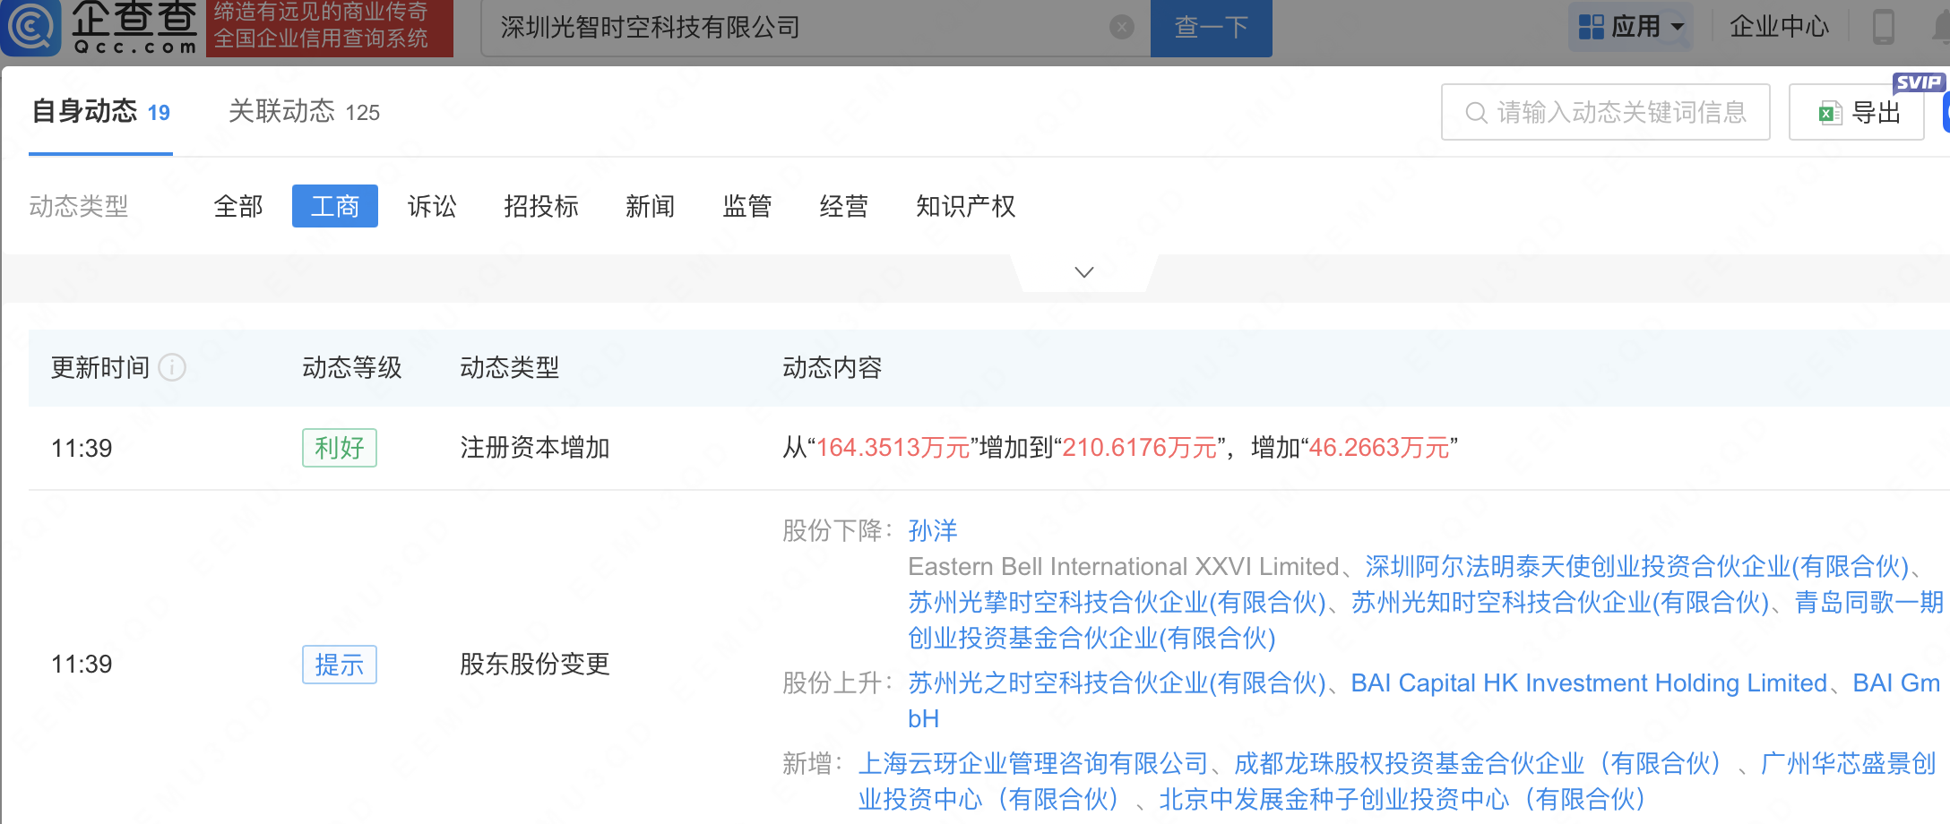Clear the company search box text
The width and height of the screenshot is (1950, 824).
click(1121, 28)
